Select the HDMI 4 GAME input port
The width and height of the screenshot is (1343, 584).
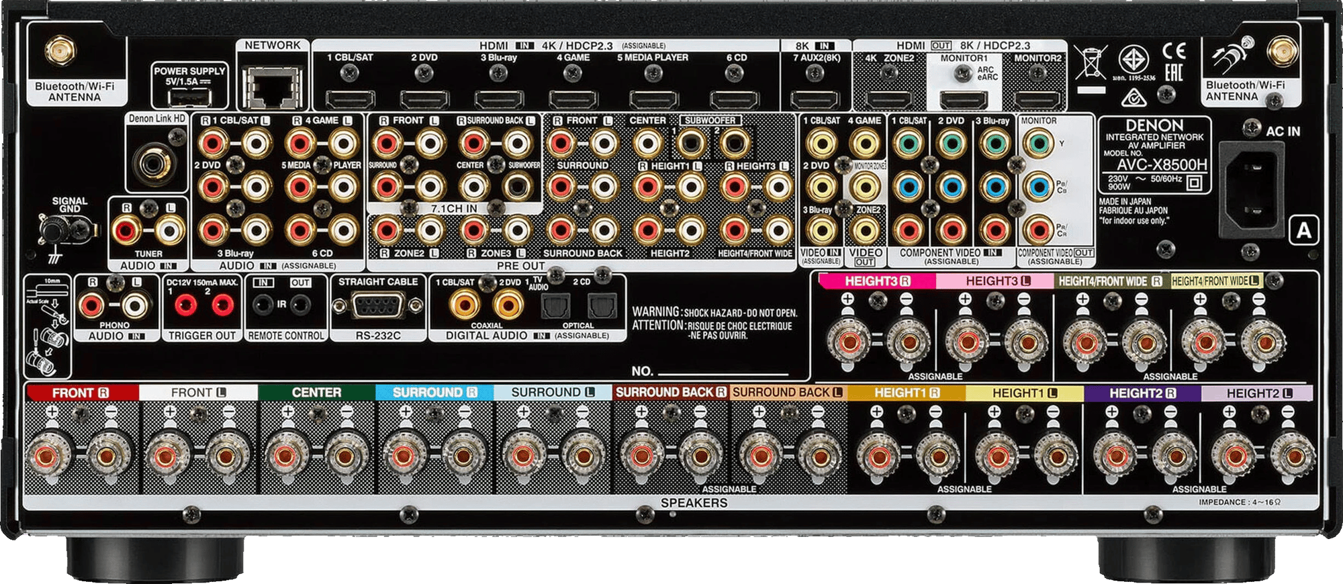pos(573,99)
